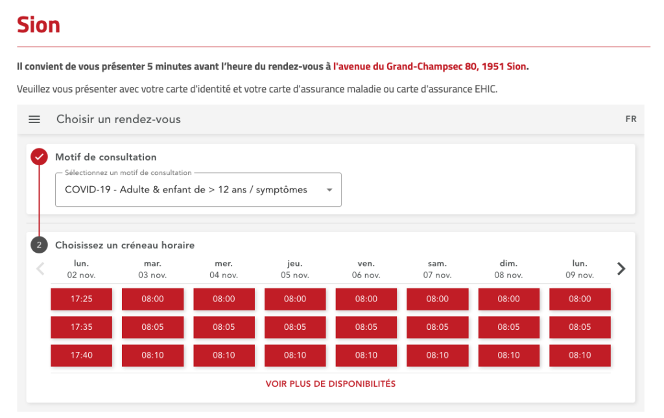Choose 08:00 slot on ven. 06 nov.
664x418 pixels.
point(366,299)
